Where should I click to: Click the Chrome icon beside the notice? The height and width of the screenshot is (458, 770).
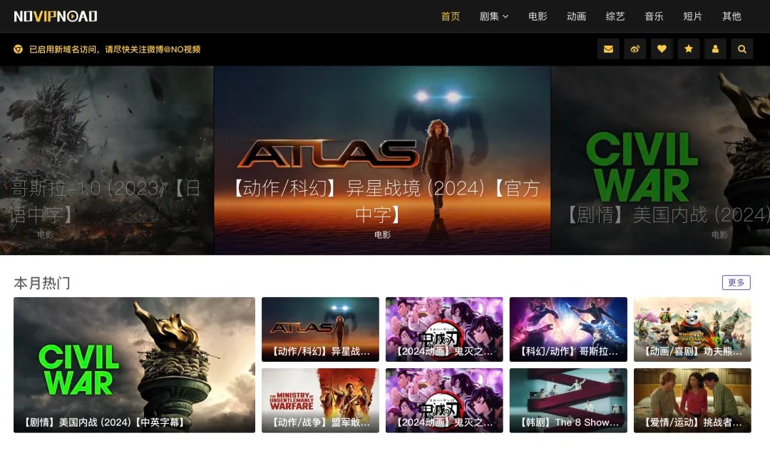coord(18,49)
